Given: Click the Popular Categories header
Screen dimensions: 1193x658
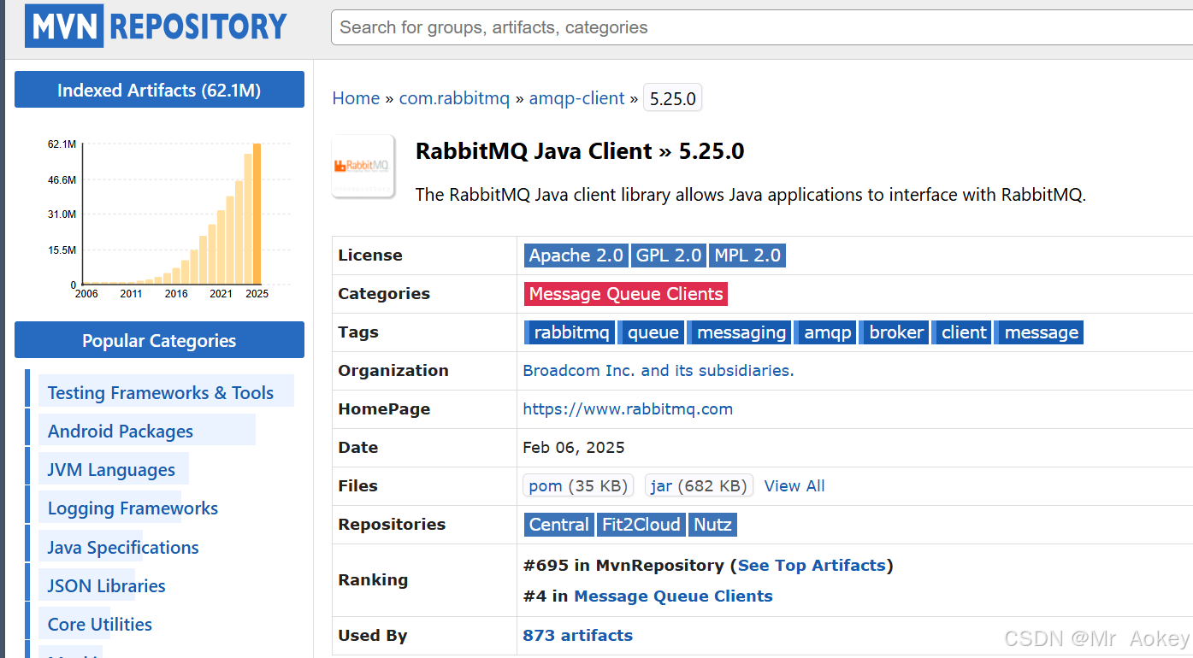Looking at the screenshot, I should pos(159,340).
